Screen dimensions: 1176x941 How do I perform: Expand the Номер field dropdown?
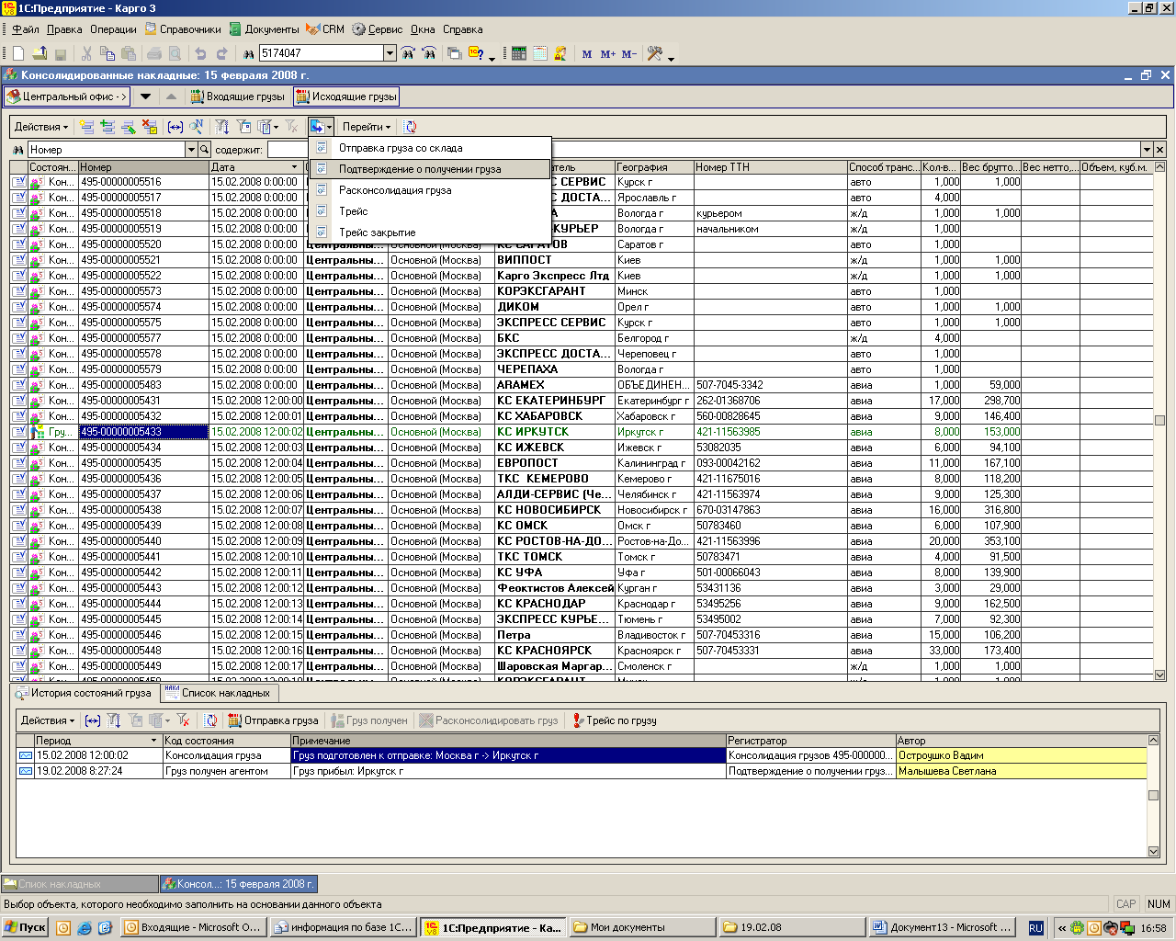tap(191, 150)
